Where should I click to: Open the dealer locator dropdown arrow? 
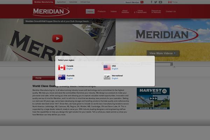coord(171,64)
